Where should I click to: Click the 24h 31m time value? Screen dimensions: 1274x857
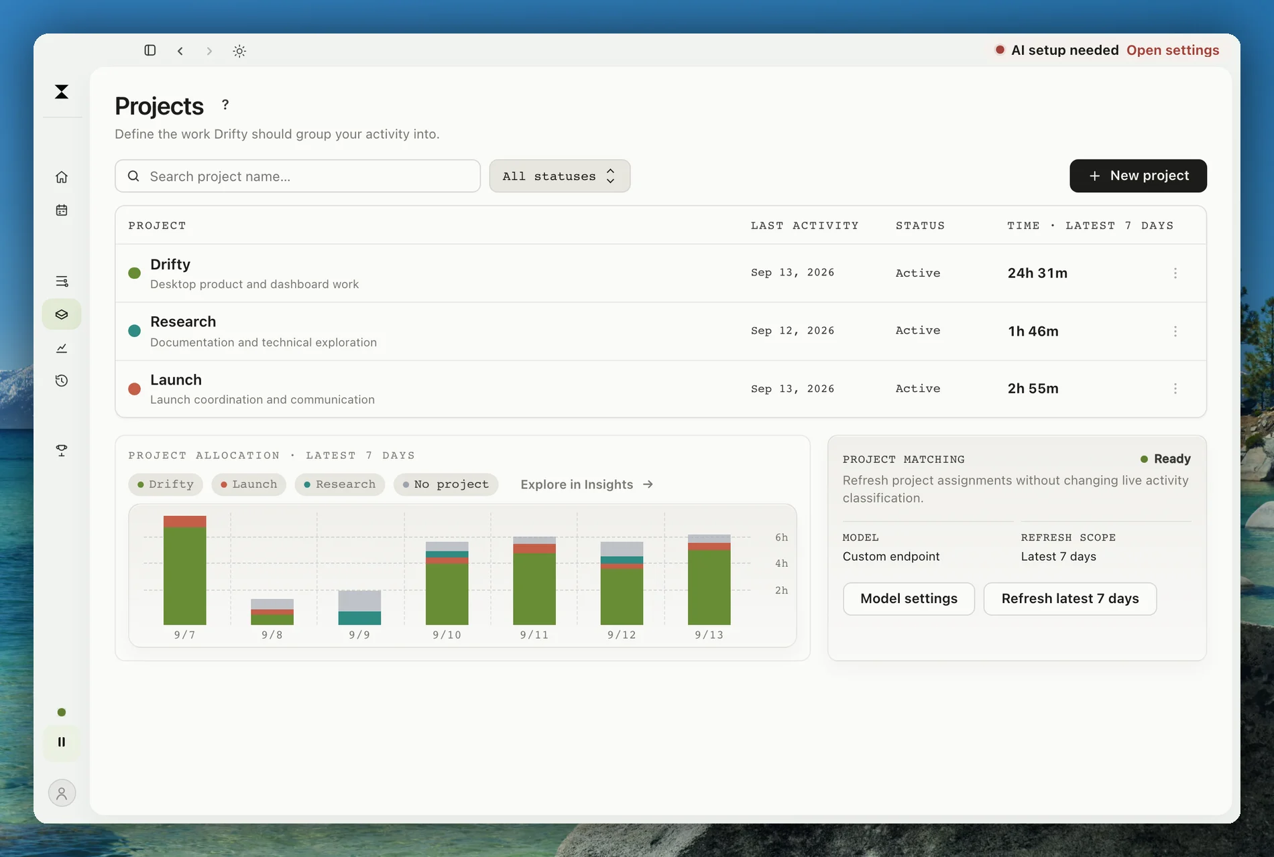click(x=1037, y=273)
